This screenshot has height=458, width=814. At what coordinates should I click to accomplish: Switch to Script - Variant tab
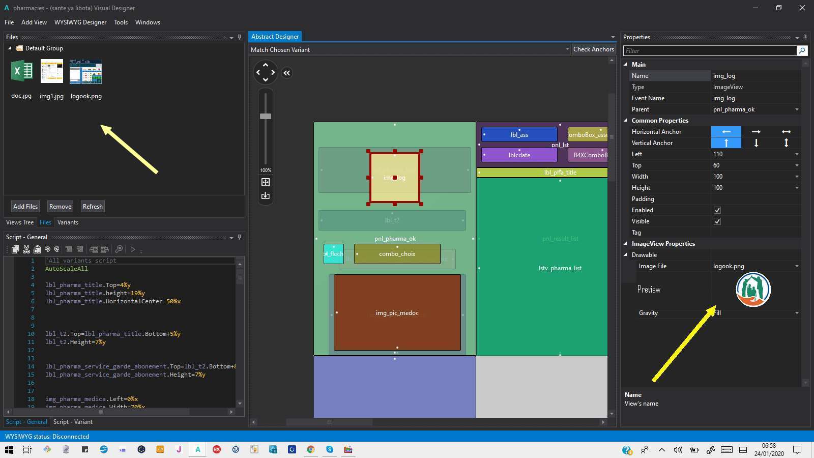[x=73, y=422]
